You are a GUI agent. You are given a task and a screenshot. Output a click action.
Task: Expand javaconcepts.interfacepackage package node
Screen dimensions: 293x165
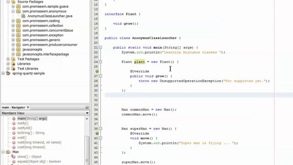point(13,54)
